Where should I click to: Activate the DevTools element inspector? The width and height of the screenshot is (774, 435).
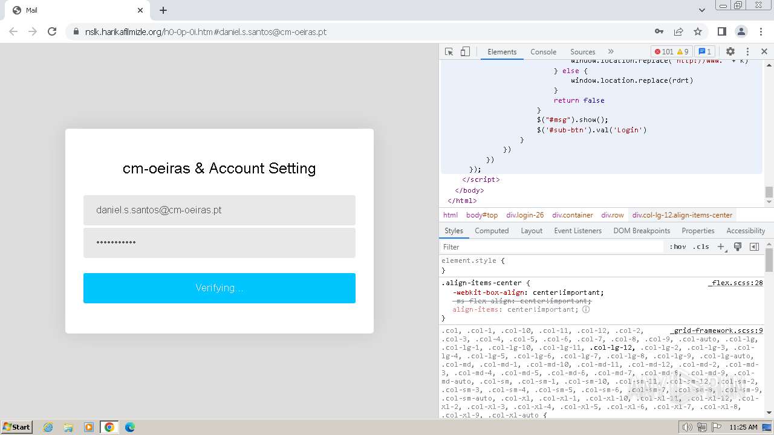tap(449, 51)
